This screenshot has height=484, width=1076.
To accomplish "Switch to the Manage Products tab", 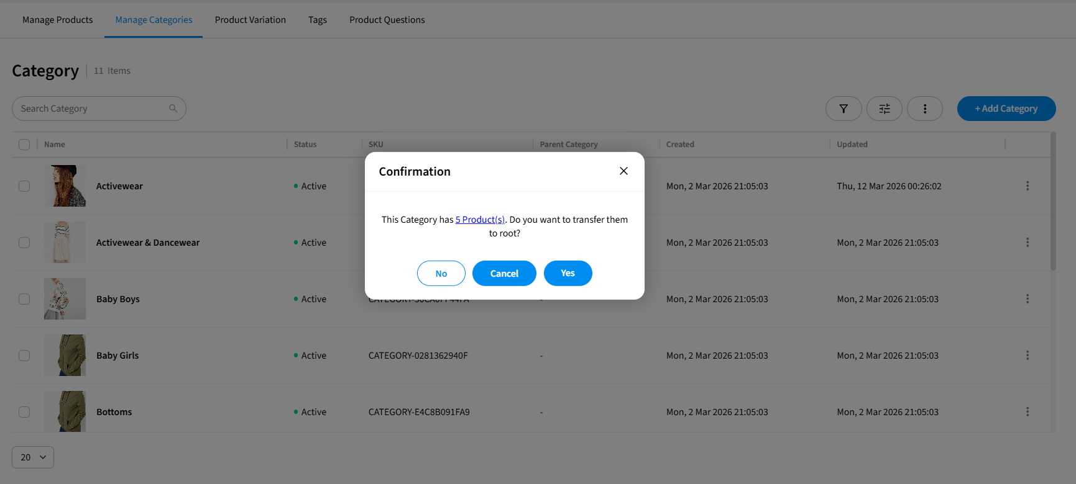I will point(57,20).
